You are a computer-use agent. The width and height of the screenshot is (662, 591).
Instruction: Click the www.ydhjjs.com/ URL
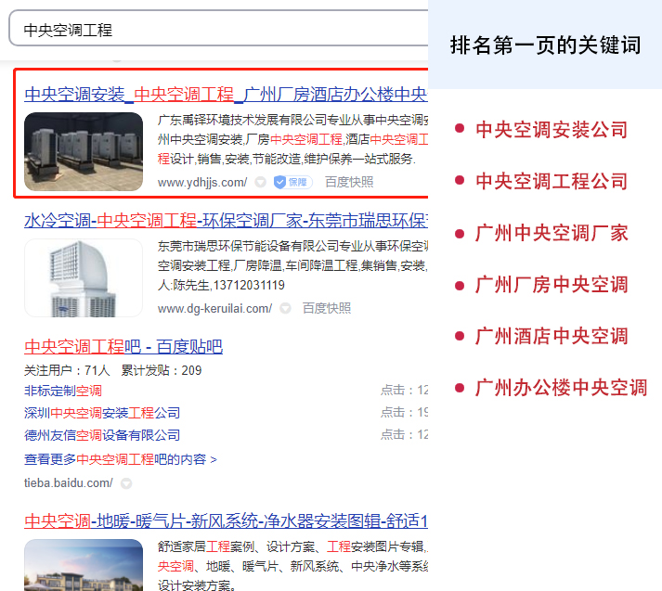point(202,183)
